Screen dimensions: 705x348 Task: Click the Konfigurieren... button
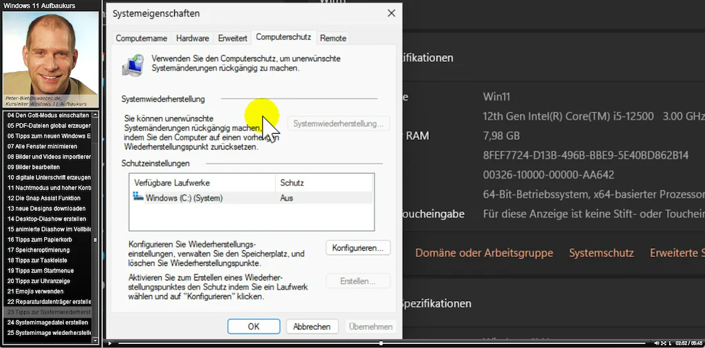[x=358, y=247]
